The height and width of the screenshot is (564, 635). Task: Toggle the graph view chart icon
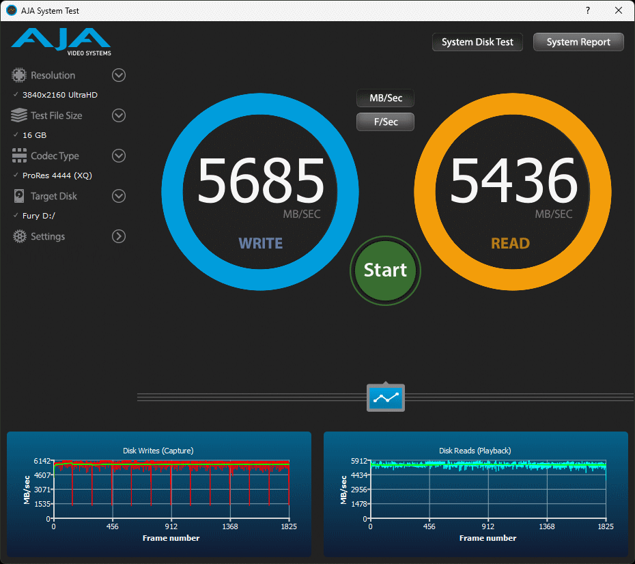coord(386,397)
